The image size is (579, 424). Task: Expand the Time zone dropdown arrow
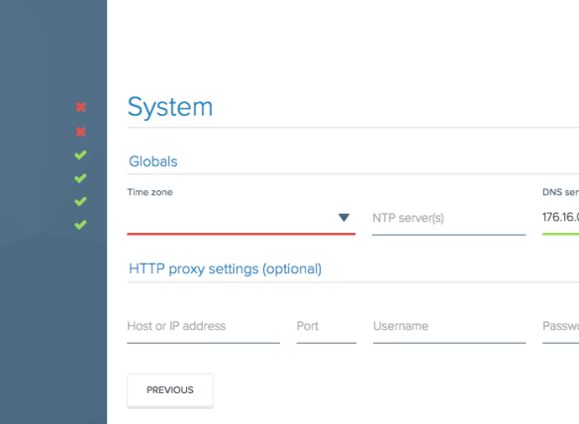pyautogui.click(x=343, y=217)
